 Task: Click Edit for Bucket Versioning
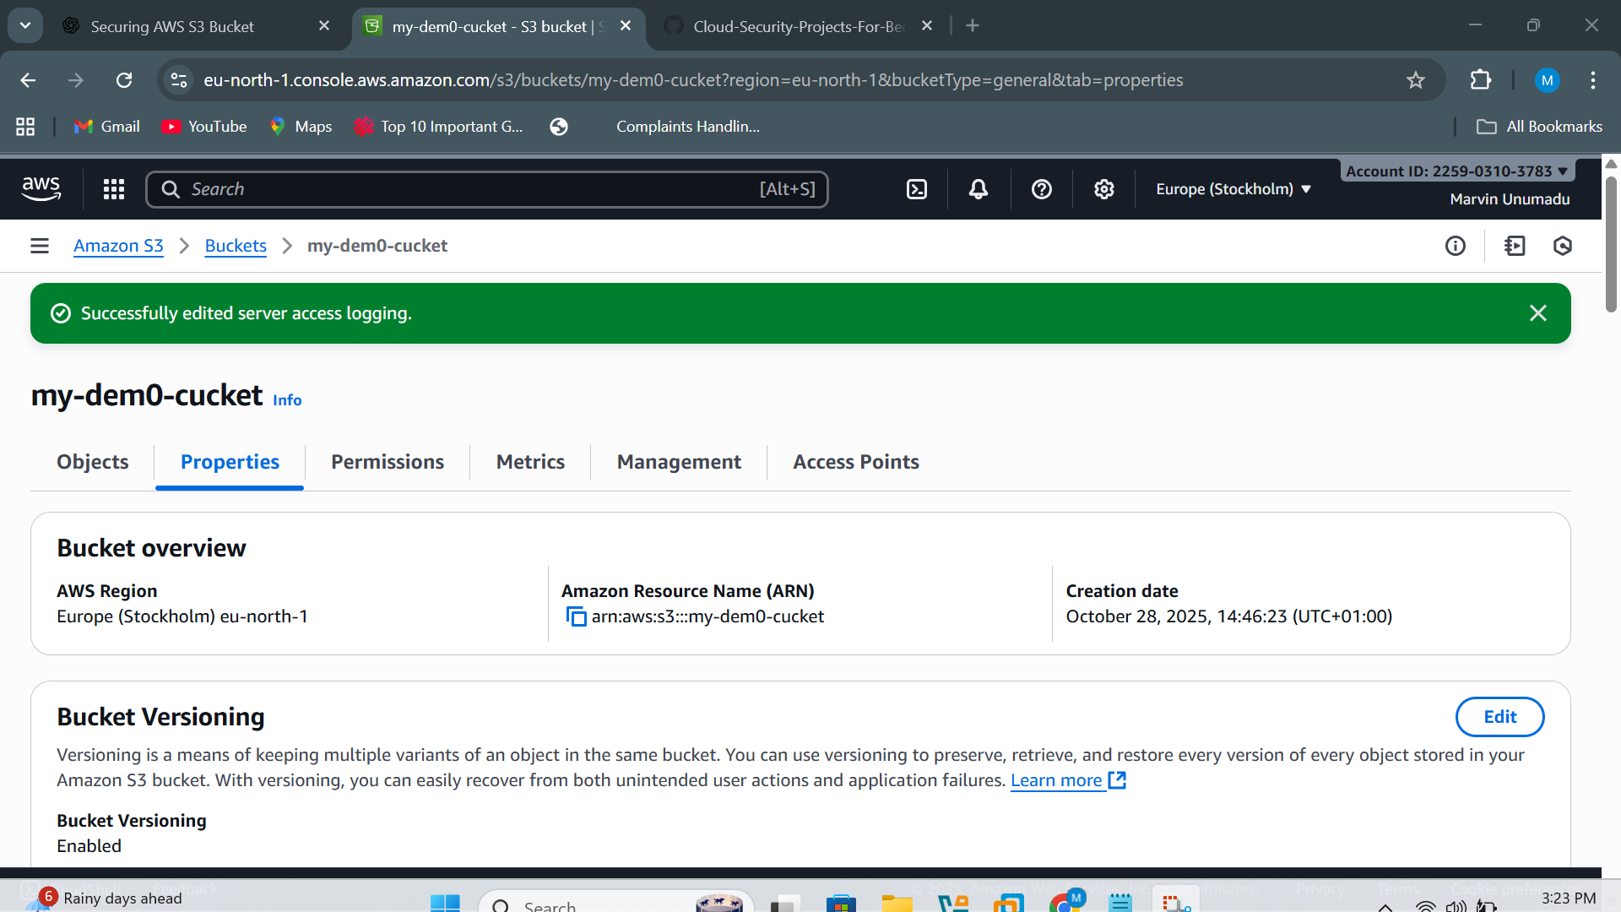point(1499,717)
